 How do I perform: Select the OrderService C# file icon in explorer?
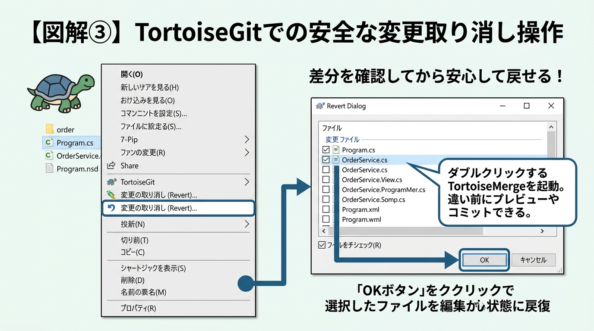click(50, 156)
